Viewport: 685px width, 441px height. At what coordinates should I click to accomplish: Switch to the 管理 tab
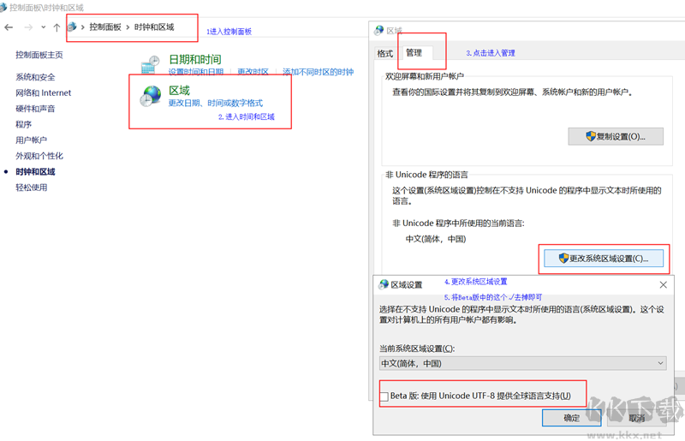tap(414, 52)
